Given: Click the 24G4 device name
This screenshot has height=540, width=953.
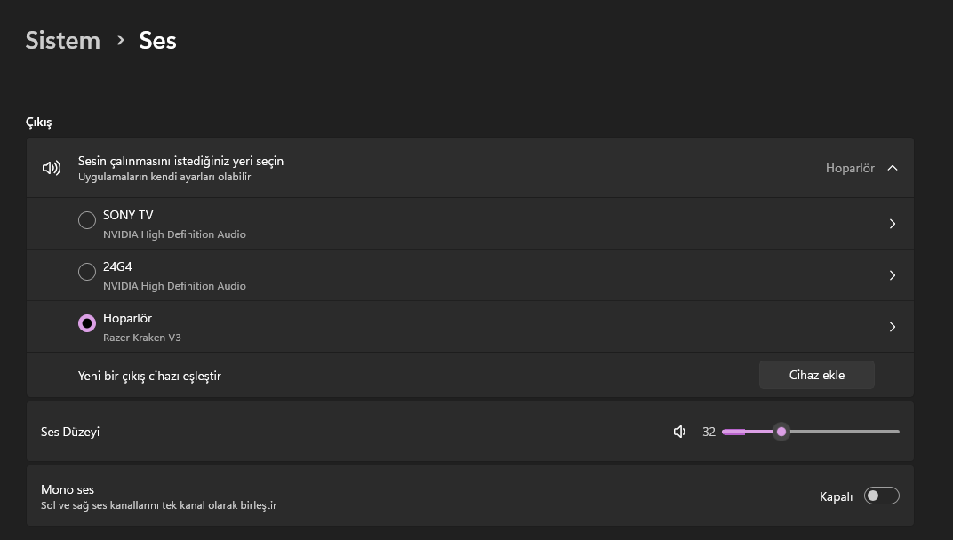Looking at the screenshot, I should pyautogui.click(x=117, y=266).
